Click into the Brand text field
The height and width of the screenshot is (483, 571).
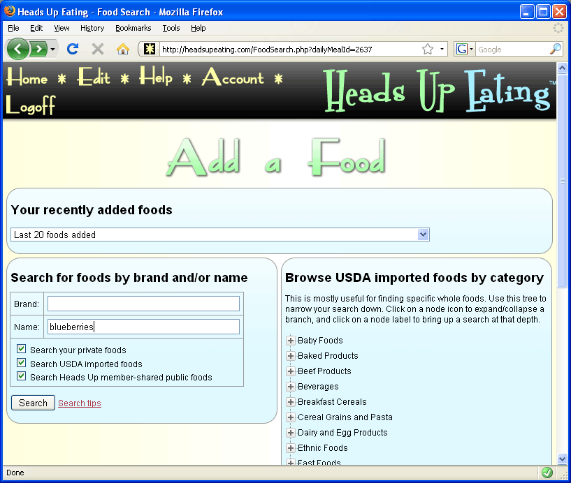pyautogui.click(x=143, y=304)
